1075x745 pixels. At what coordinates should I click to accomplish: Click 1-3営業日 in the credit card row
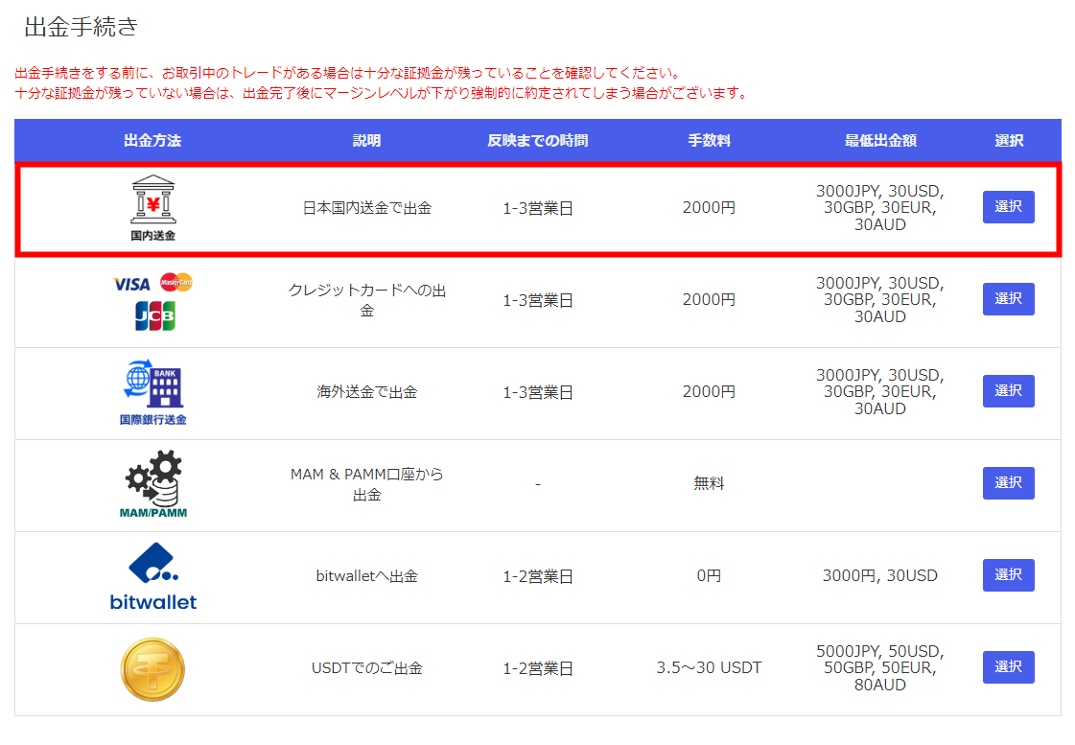[537, 300]
